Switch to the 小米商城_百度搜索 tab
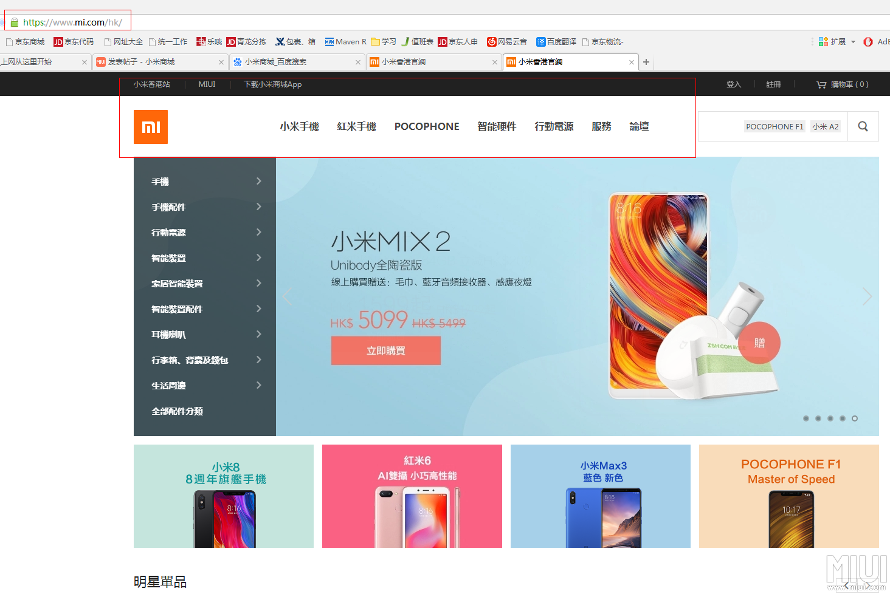This screenshot has width=890, height=594. tap(298, 62)
